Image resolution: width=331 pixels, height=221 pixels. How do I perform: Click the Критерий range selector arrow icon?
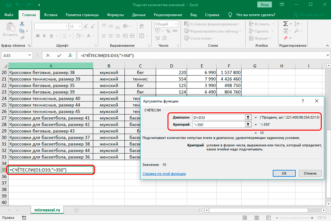click(x=248, y=124)
